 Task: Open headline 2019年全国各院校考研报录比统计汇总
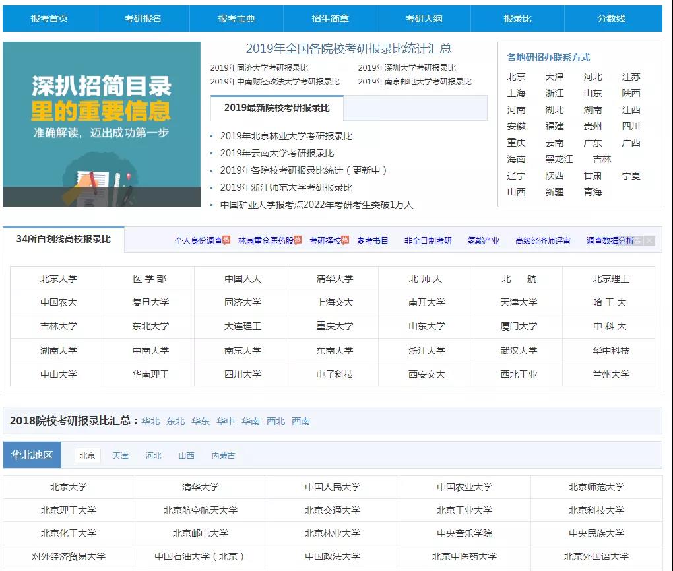click(x=348, y=48)
